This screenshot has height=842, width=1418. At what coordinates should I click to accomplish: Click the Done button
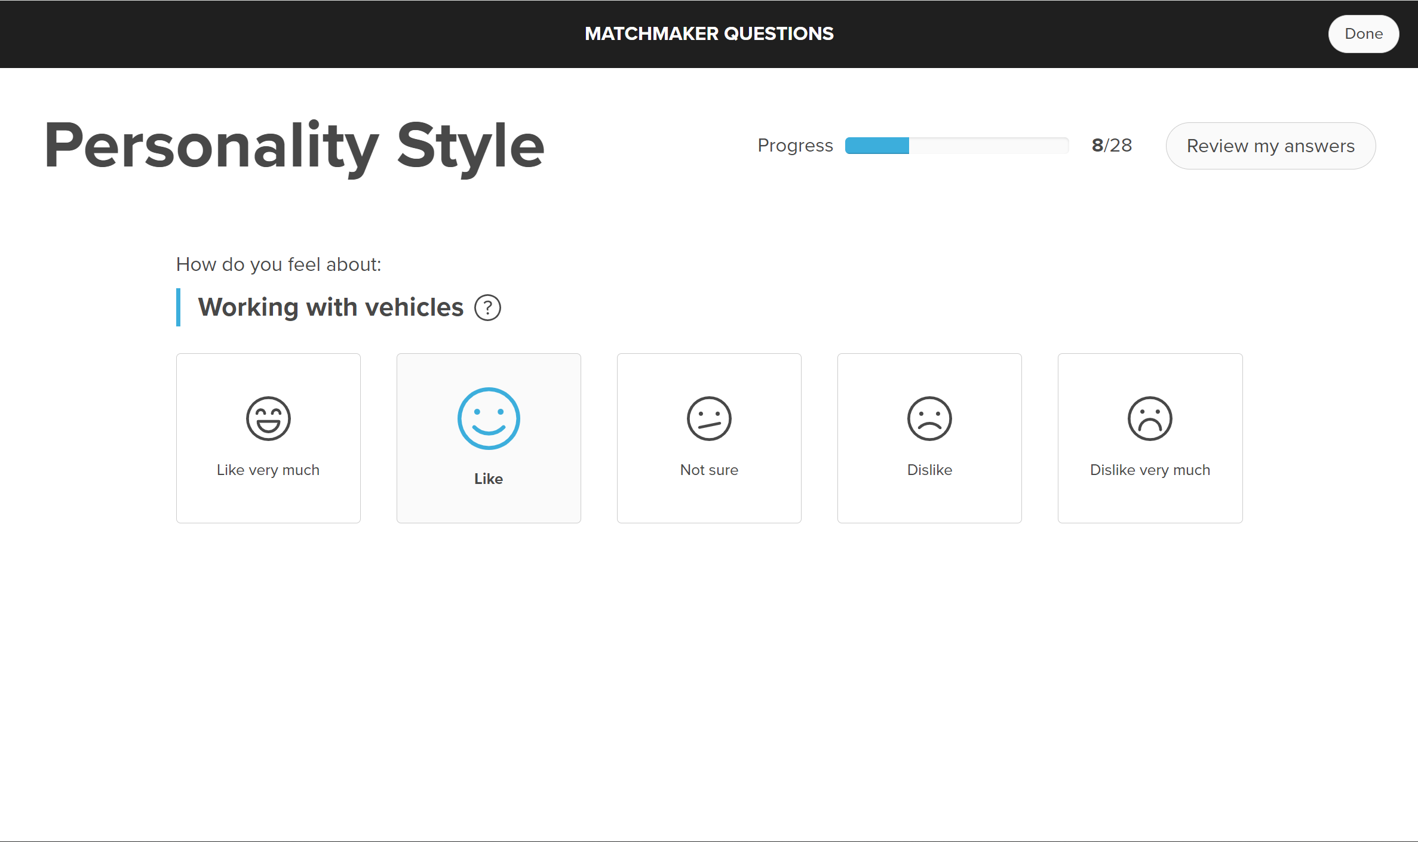point(1364,34)
